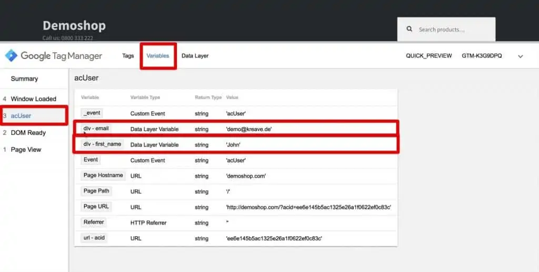The height and width of the screenshot is (272, 539).
Task: Click the search magnifier icon
Action: 409,30
